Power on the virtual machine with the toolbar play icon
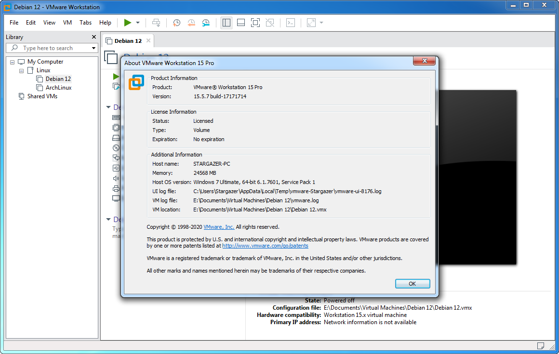Screen dimensions: 559x354 [127, 23]
